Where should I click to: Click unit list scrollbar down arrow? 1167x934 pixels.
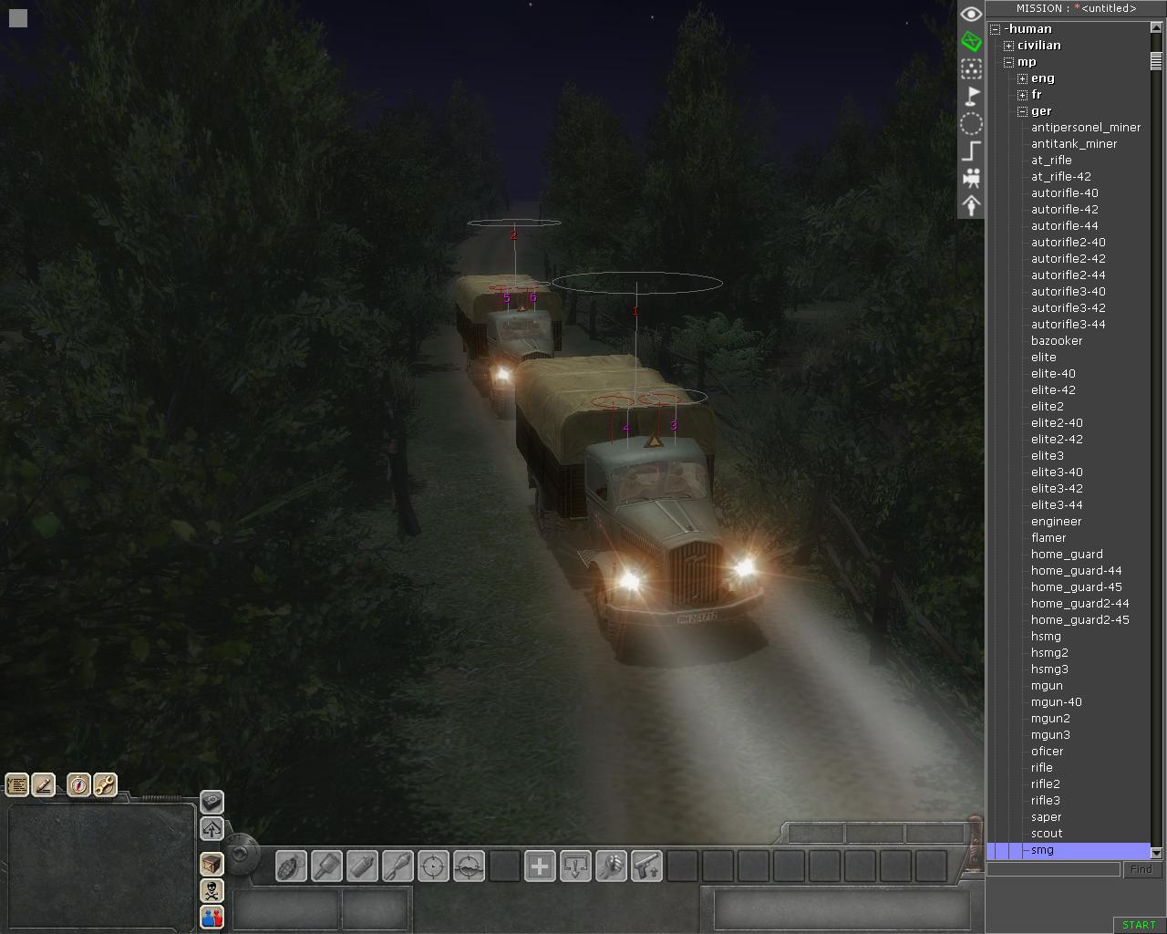coord(1157,853)
